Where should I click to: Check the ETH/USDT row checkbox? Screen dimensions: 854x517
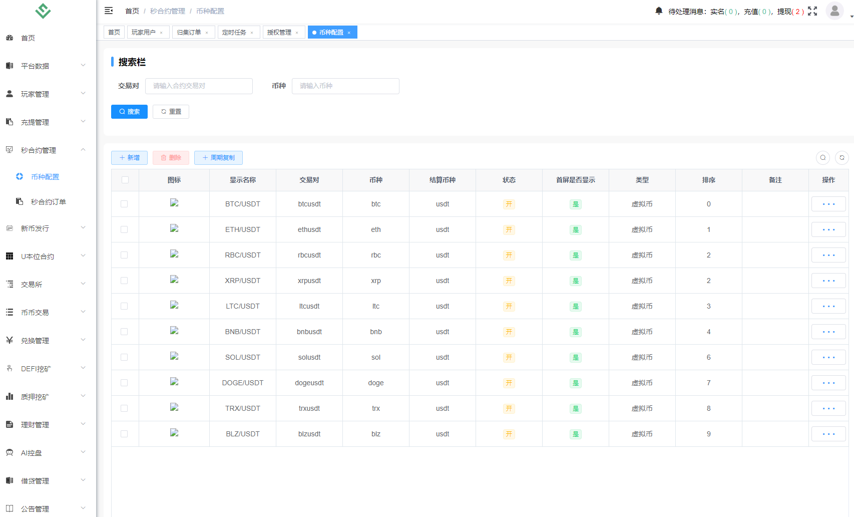(x=124, y=229)
